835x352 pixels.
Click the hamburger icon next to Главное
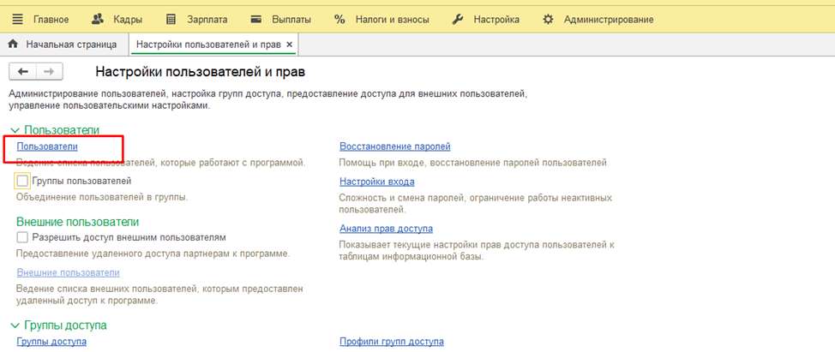click(x=16, y=19)
